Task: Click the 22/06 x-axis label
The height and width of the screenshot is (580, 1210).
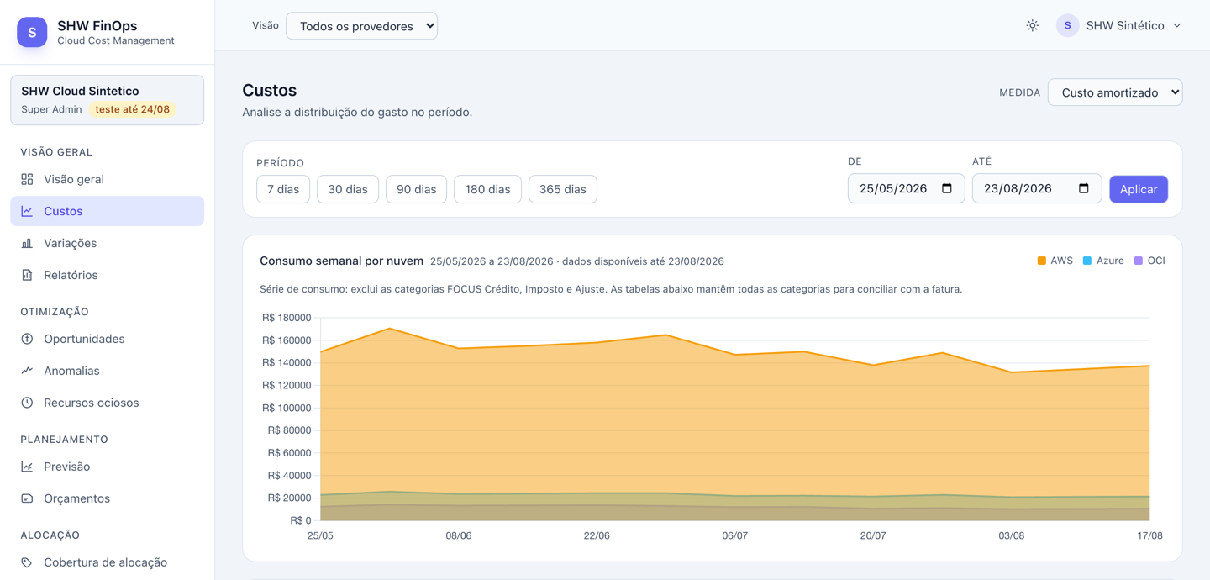Action: tap(597, 535)
